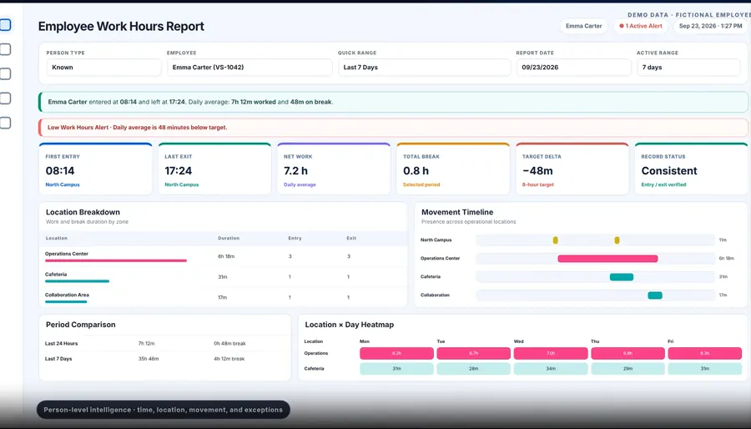Click the Operations row label in heatmap

click(316, 353)
